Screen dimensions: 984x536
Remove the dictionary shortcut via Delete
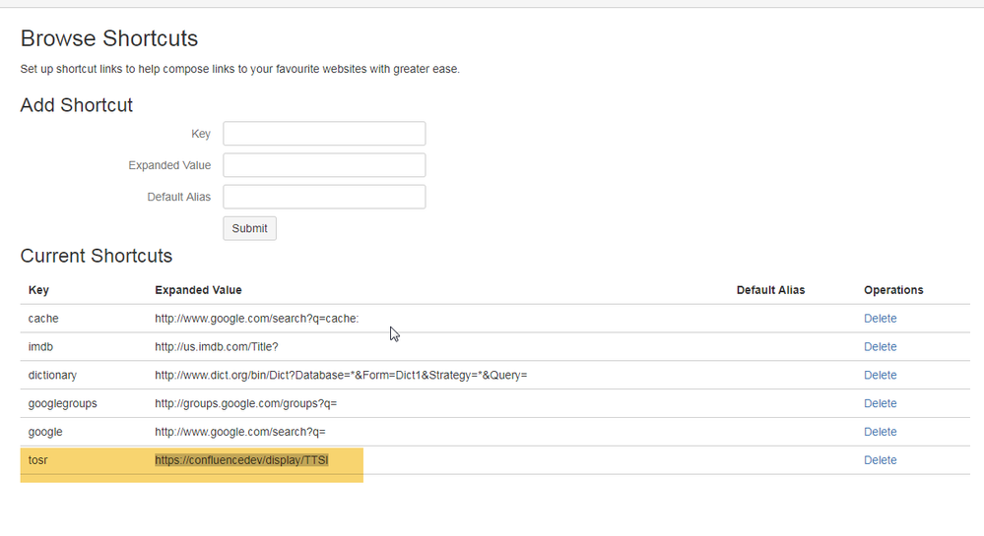point(880,376)
